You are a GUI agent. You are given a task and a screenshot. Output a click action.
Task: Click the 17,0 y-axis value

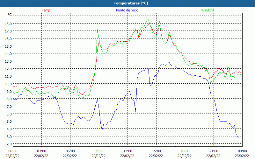click(x=9, y=31)
